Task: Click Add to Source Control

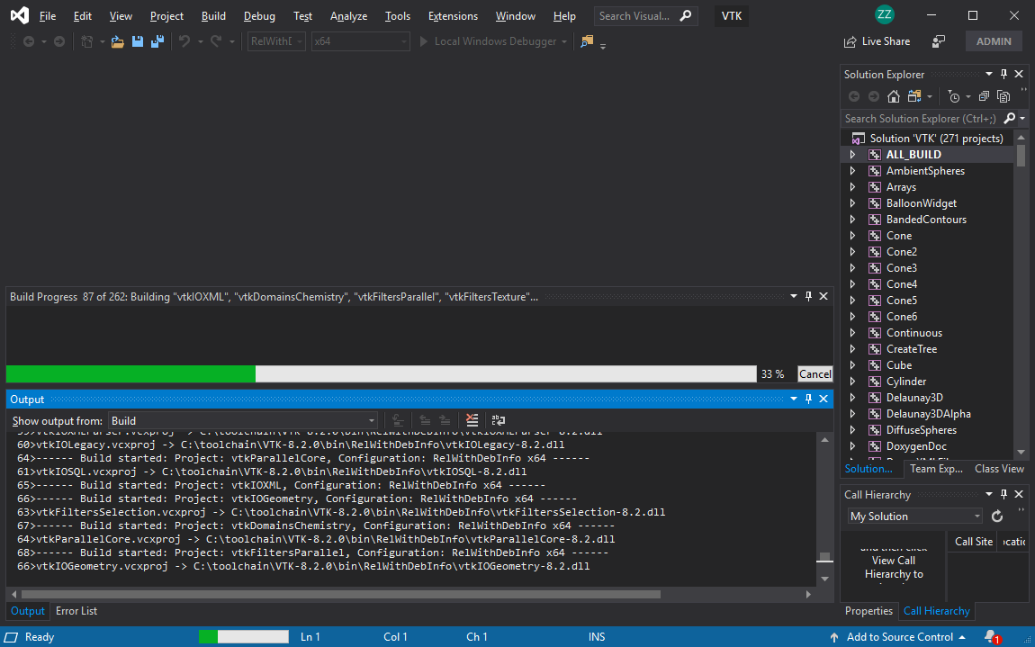Action: [x=899, y=637]
